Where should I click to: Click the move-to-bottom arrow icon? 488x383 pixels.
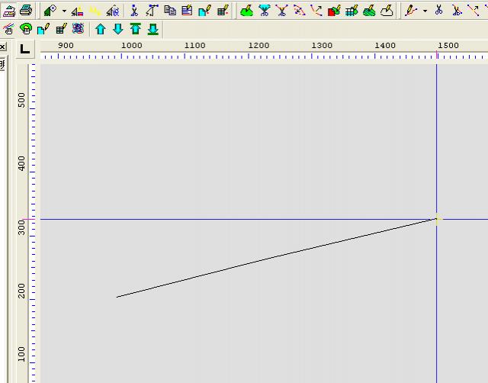[x=152, y=29]
